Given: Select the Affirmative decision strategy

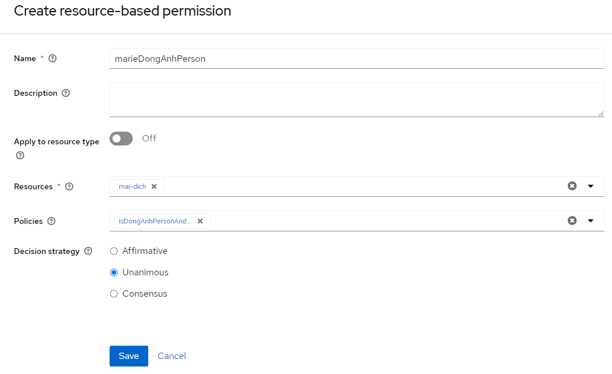Looking at the screenshot, I should pyautogui.click(x=114, y=251).
